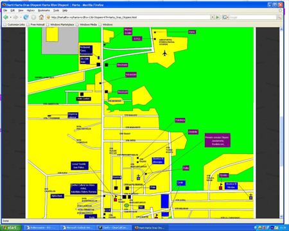Go to the Home page icon
The width and height of the screenshot is (289, 231).
coord(41,17)
